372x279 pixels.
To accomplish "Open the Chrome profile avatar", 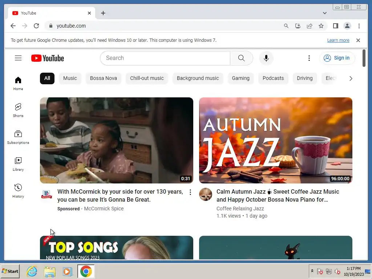I will [347, 26].
